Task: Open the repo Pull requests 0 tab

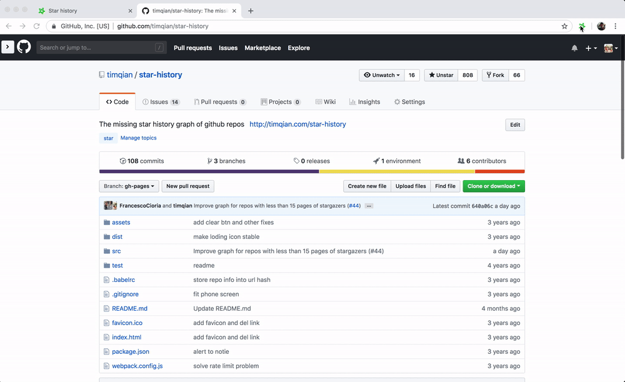Action: [220, 102]
